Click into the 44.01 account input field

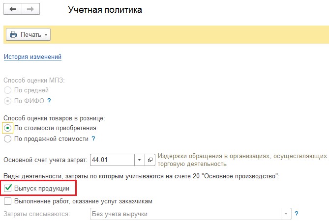pyautogui.click(x=111, y=160)
